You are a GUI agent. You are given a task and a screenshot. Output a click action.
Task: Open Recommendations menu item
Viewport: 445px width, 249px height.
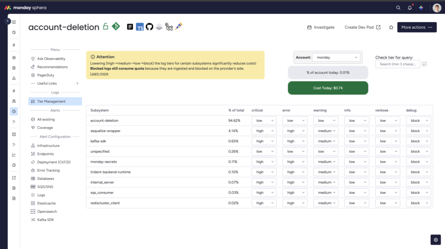click(52, 67)
